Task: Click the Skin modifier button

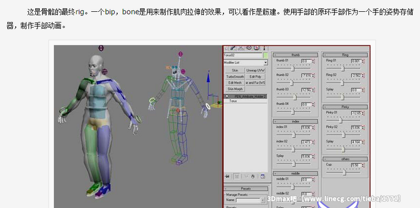Action: point(235,70)
